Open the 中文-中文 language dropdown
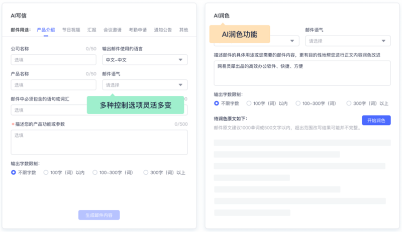 [x=145, y=60]
